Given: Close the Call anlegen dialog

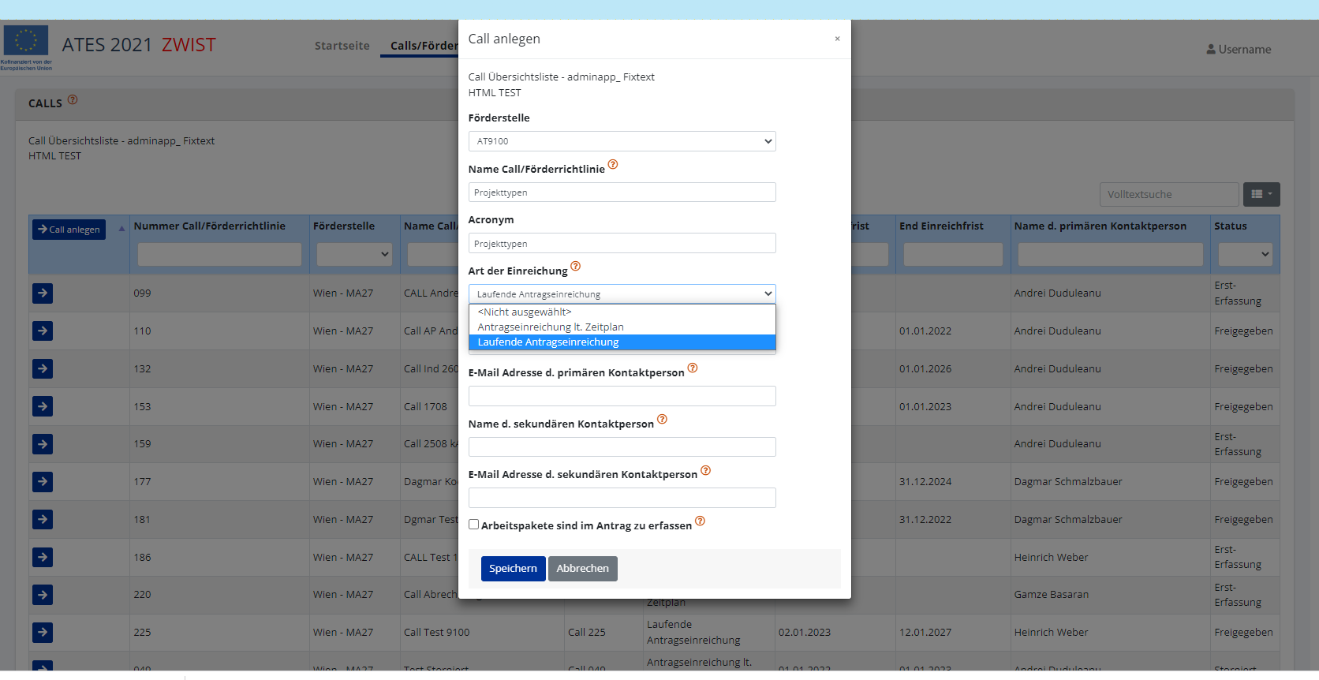Looking at the screenshot, I should (837, 39).
